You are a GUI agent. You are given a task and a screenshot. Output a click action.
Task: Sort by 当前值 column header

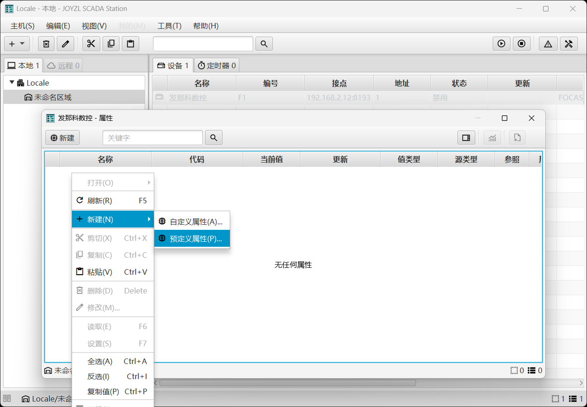[x=272, y=159]
